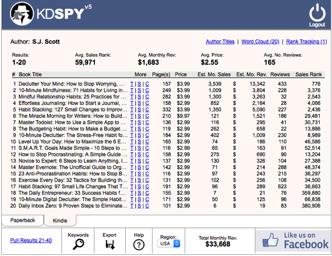332x256 pixels.
Task: Click S link for Miracle Morning for Writers
Action: pyautogui.click(x=139, y=116)
